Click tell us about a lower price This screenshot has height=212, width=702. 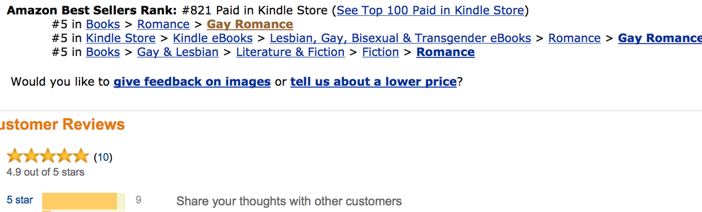[373, 82]
